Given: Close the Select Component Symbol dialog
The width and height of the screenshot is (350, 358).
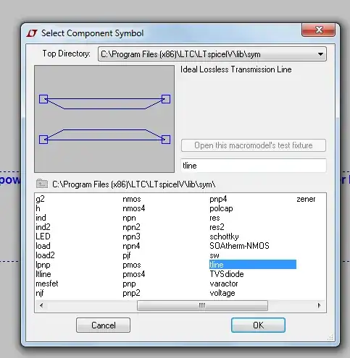Looking at the screenshot, I should (318, 30).
